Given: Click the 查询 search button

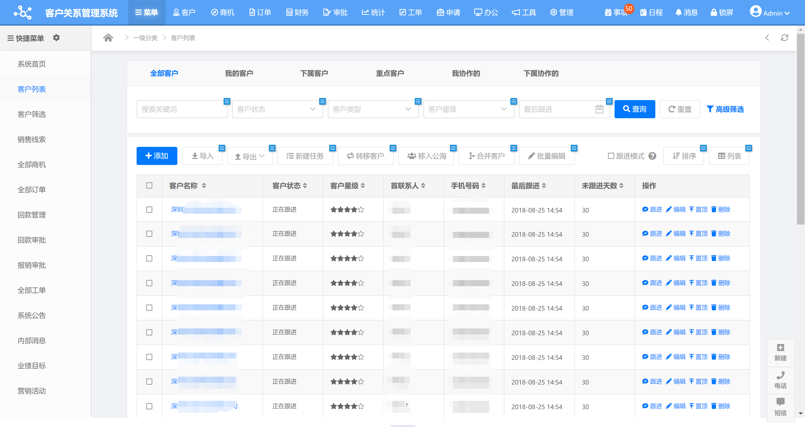Looking at the screenshot, I should point(634,109).
